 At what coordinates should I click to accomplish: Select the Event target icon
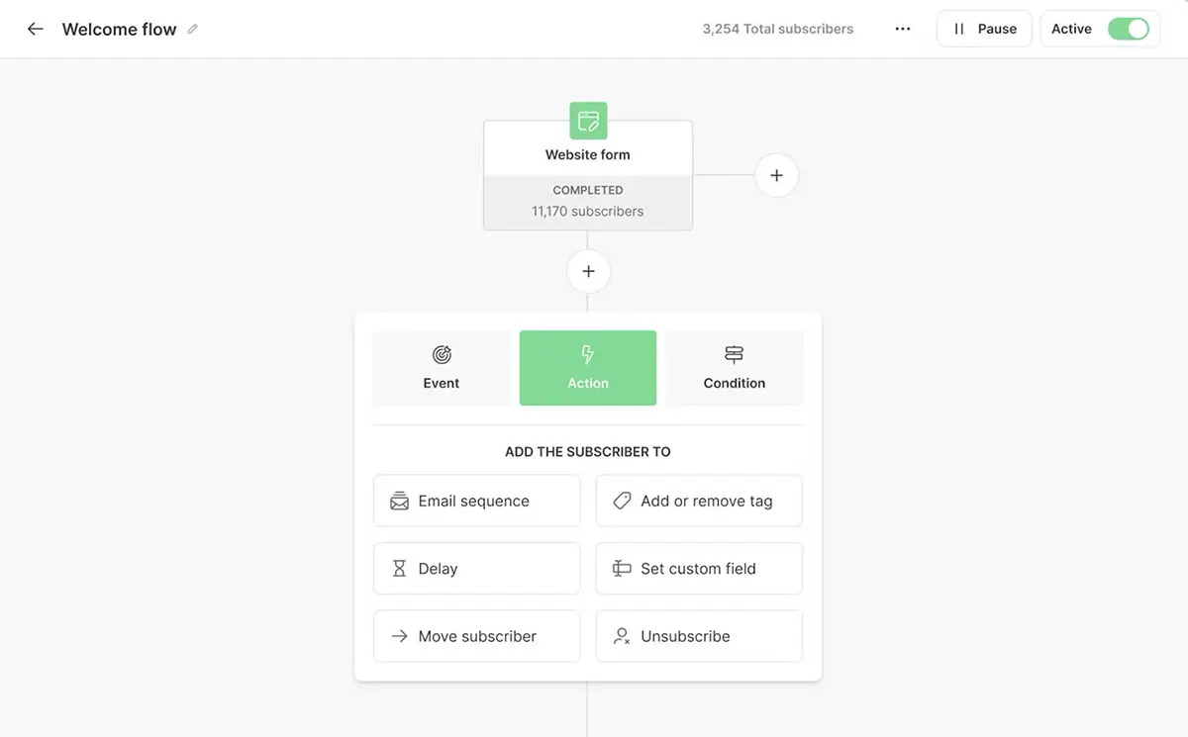(x=441, y=354)
